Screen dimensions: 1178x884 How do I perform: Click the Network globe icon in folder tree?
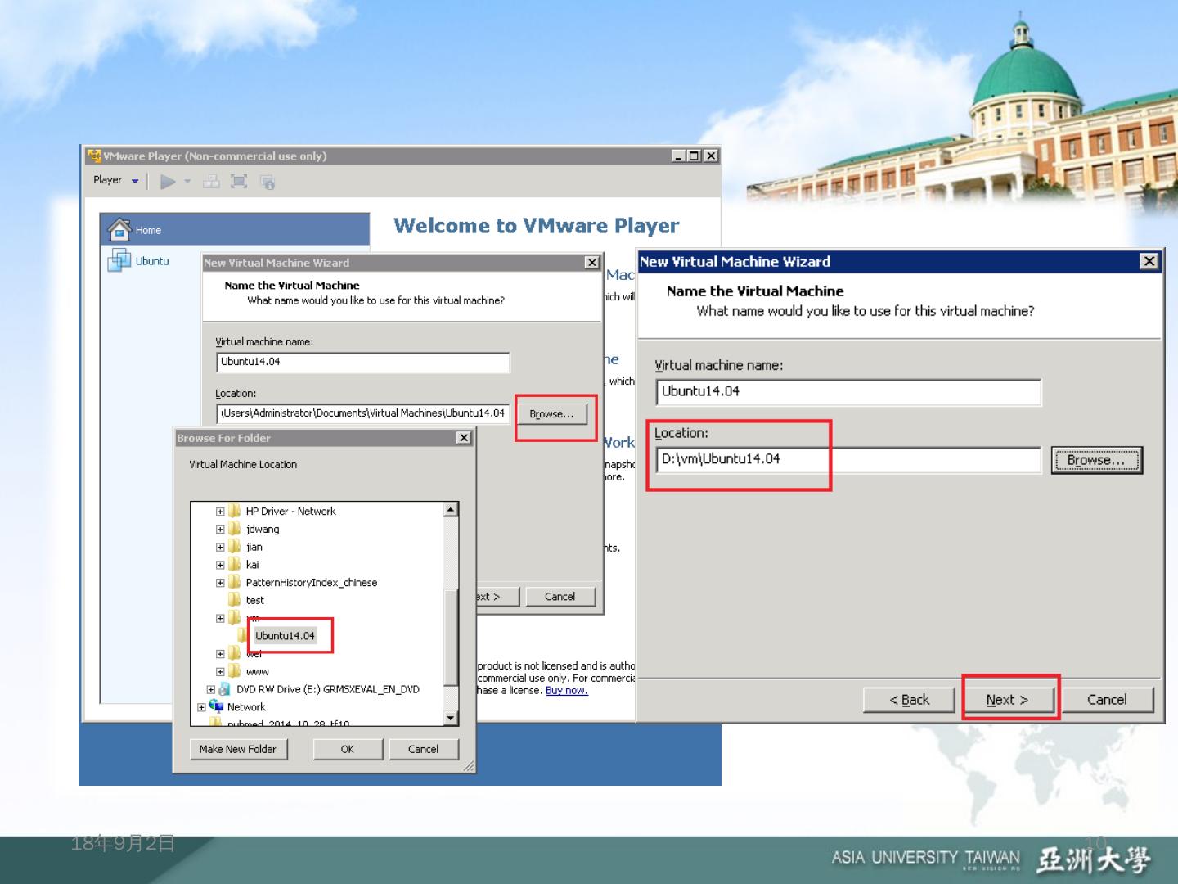click(216, 706)
